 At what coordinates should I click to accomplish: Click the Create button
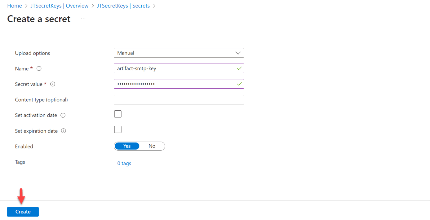pyautogui.click(x=23, y=212)
